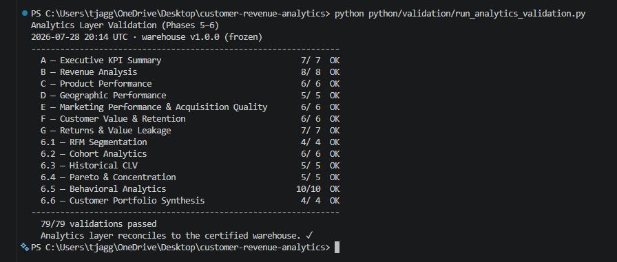The width and height of the screenshot is (617, 262).
Task: Click the final PS prompt path text
Action: pyautogui.click(x=180, y=248)
